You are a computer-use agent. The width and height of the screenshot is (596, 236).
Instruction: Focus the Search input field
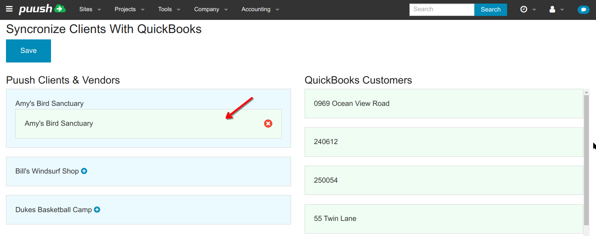(441, 10)
